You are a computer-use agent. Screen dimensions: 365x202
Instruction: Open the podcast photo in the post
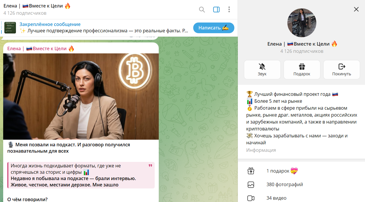[81, 96]
